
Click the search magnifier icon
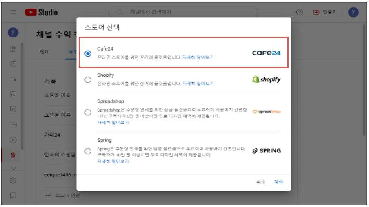[120, 12]
